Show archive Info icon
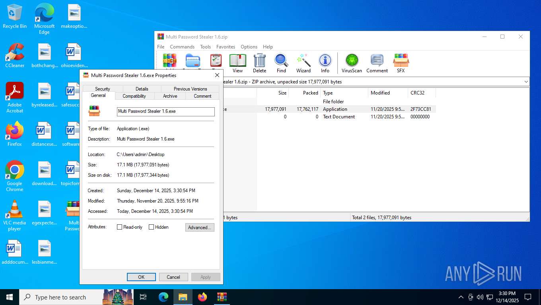This screenshot has width=541, height=305. click(x=325, y=64)
